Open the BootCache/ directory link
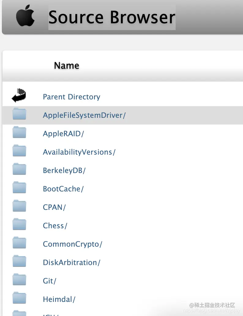The width and height of the screenshot is (243, 316). tap(63, 189)
